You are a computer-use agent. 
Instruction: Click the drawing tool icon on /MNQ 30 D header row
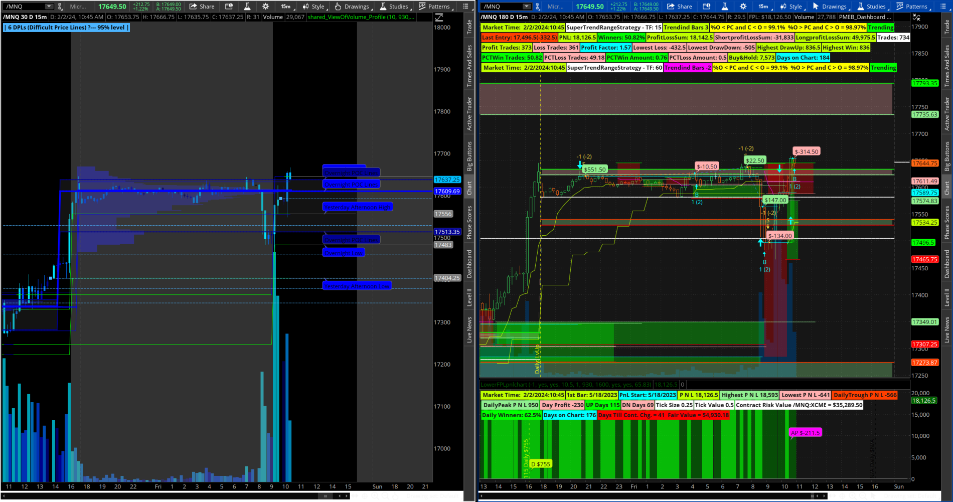pyautogui.click(x=439, y=18)
